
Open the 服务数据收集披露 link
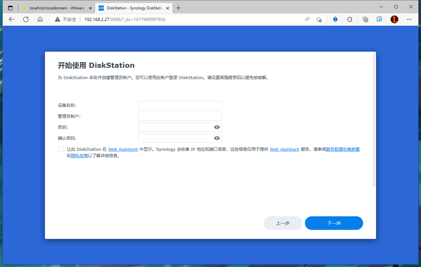(343, 149)
